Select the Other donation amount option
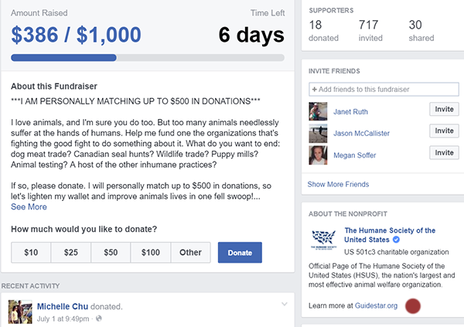This screenshot has height=327, width=464. 190,253
